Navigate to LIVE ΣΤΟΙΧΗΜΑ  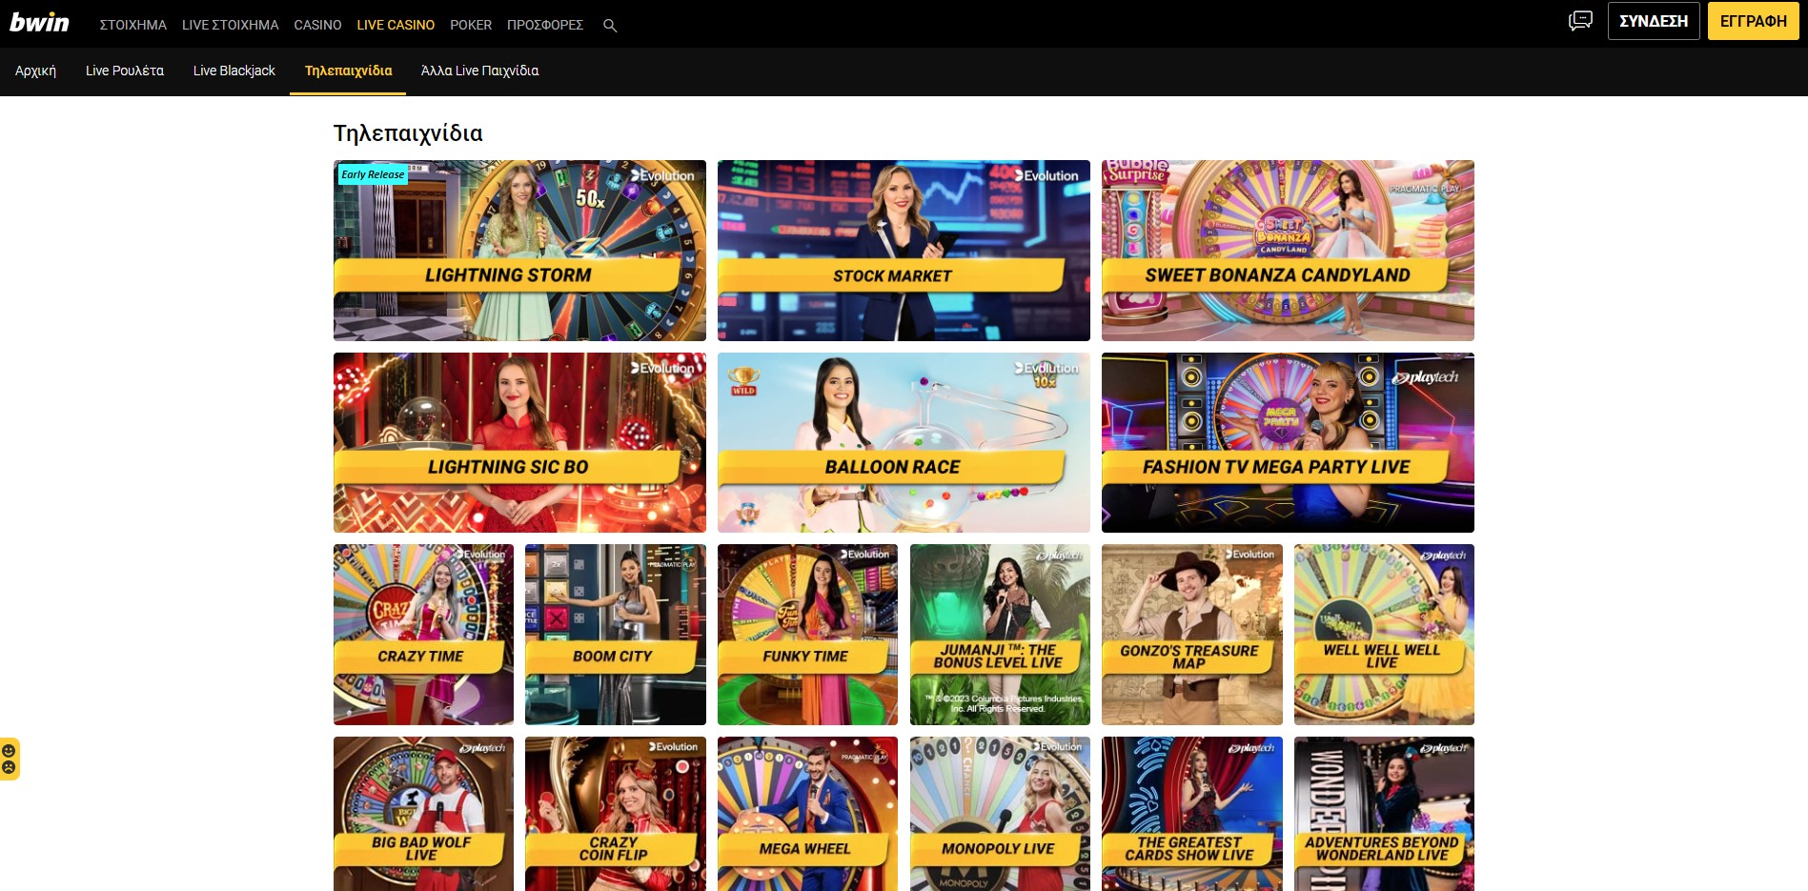230,25
